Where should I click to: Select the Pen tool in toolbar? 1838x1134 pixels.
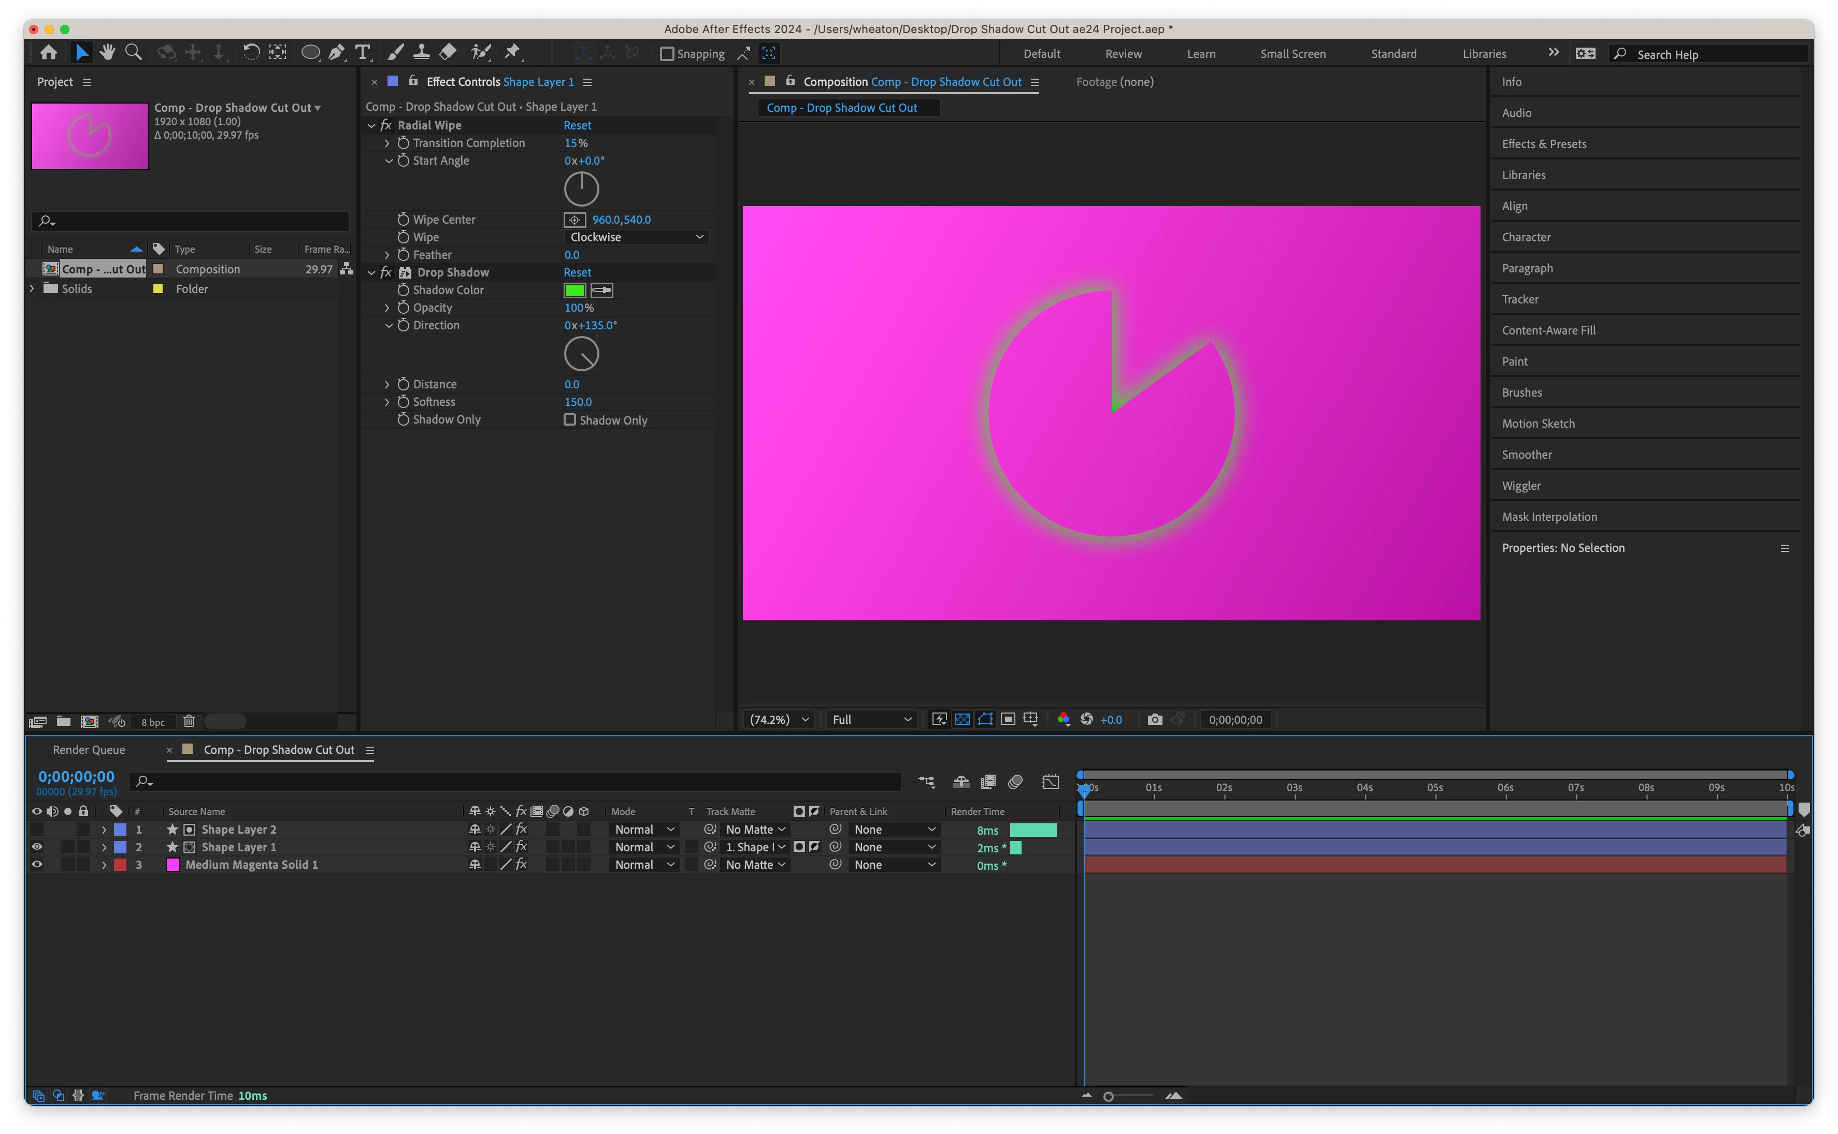click(x=337, y=52)
